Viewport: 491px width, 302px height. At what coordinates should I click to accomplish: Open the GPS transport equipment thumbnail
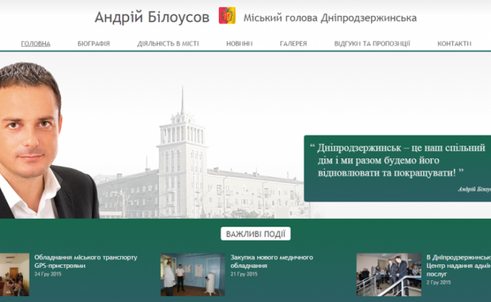(15, 274)
